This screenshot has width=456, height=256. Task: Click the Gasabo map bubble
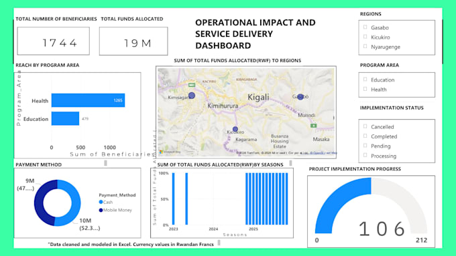[300, 96]
